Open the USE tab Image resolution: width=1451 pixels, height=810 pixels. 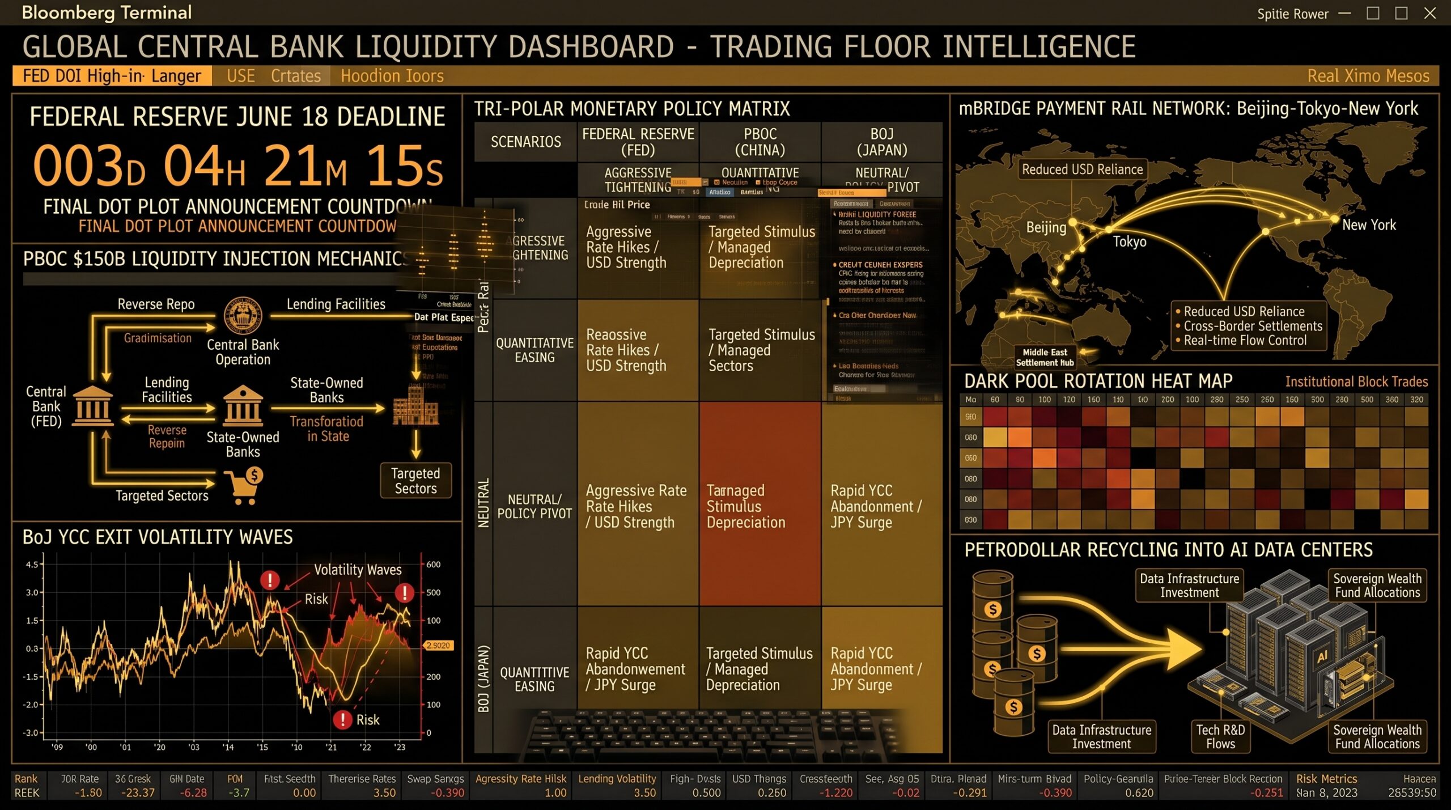[x=240, y=76]
